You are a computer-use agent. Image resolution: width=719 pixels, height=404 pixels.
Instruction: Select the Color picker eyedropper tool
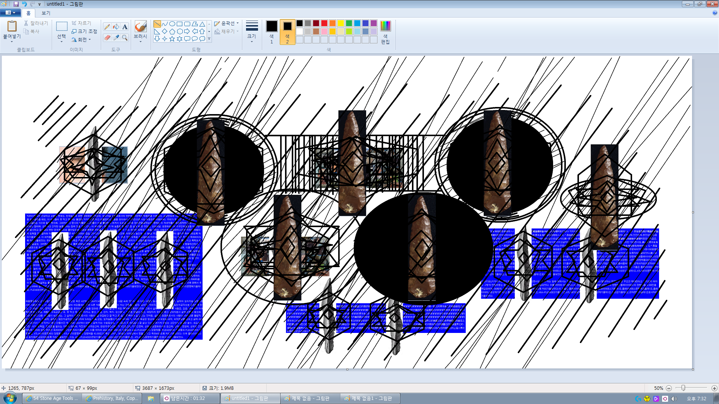[x=116, y=38]
